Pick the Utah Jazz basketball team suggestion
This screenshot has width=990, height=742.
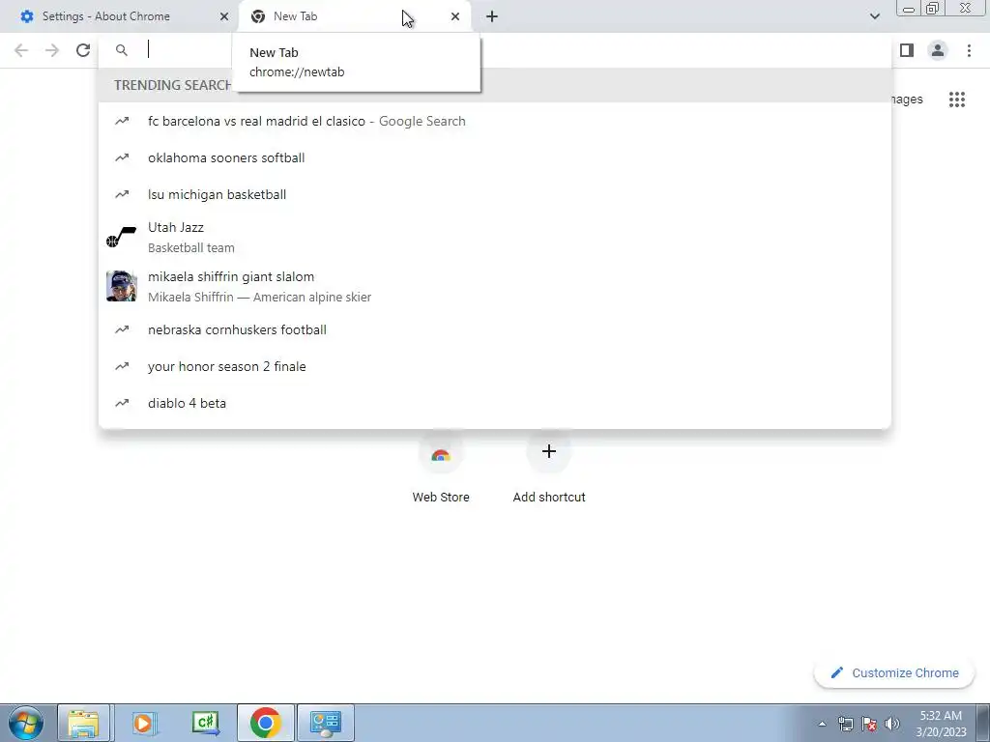tap(495, 238)
